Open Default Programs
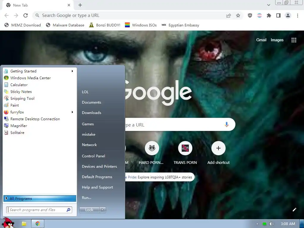 click(x=97, y=177)
